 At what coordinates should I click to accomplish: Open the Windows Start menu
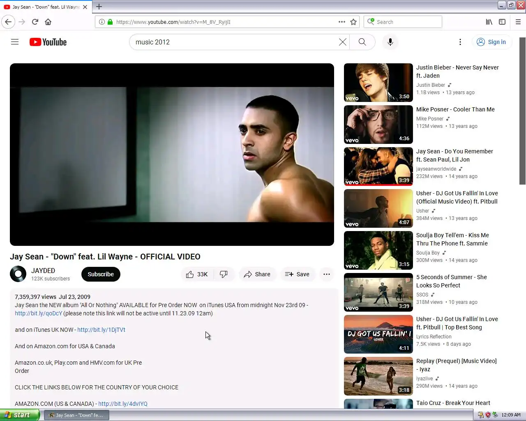20,415
